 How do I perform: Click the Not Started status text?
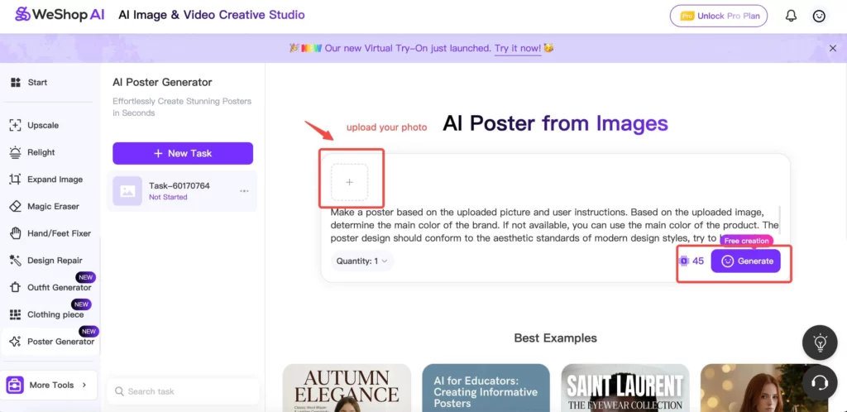pos(168,198)
